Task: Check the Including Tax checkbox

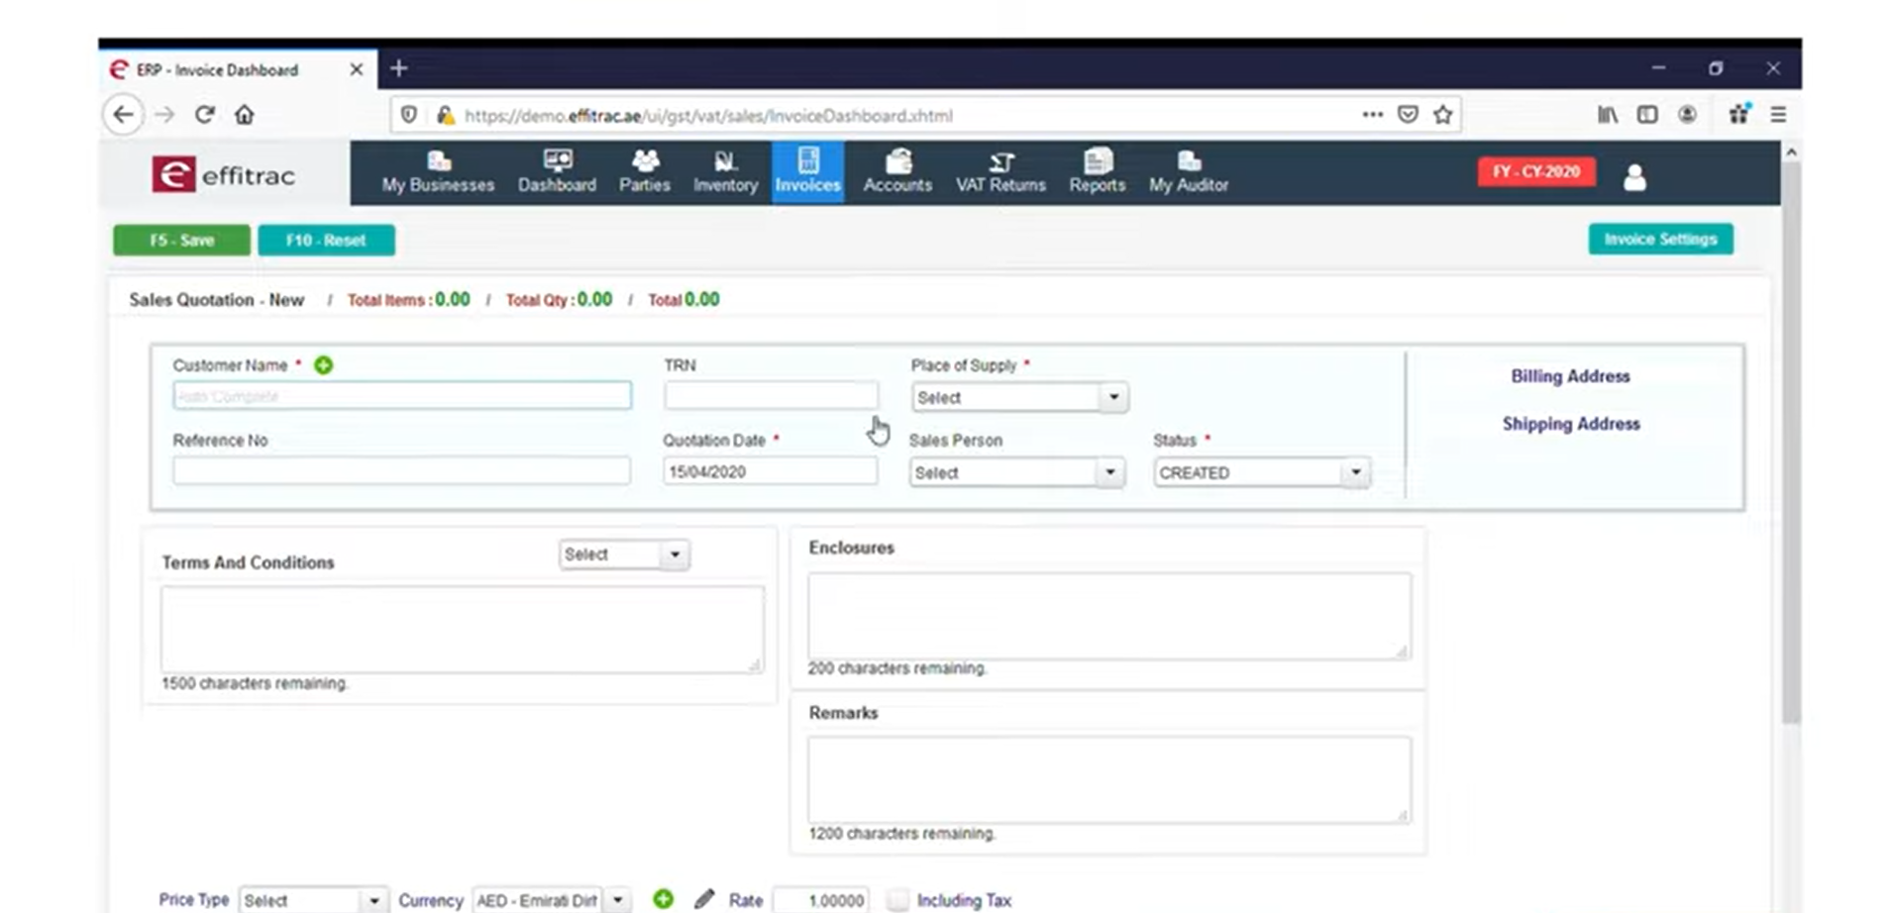Action: 897,899
